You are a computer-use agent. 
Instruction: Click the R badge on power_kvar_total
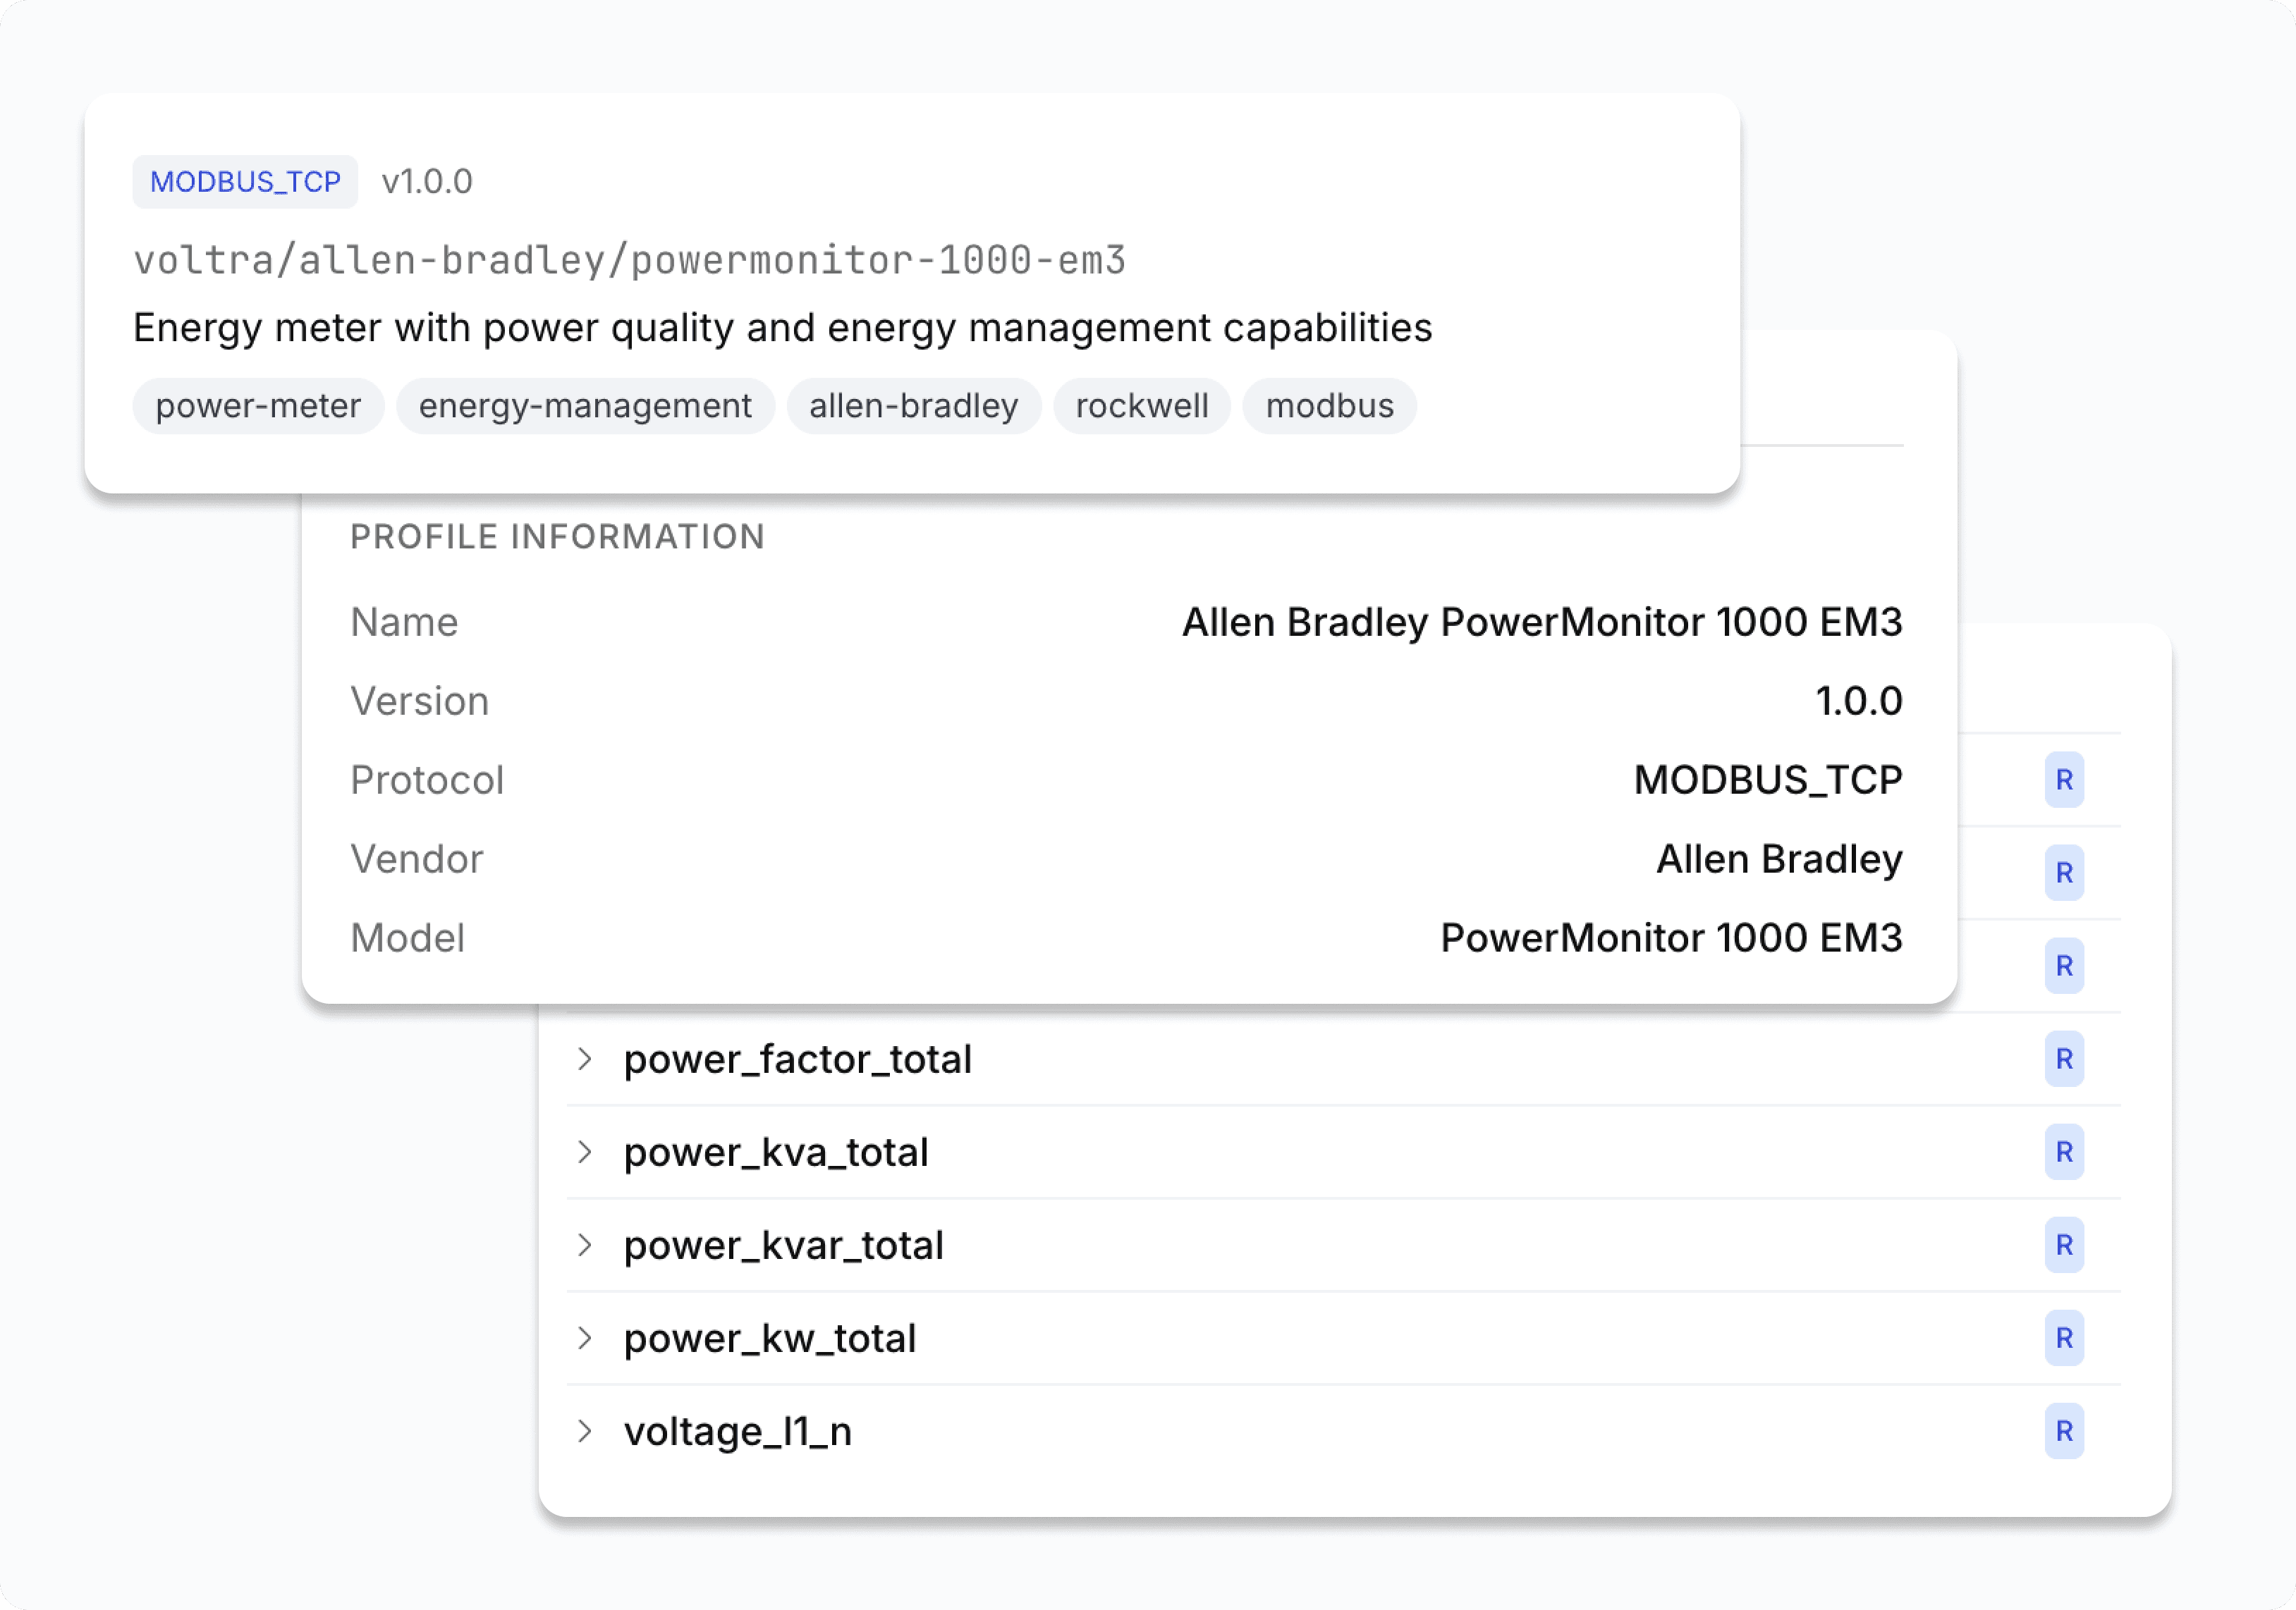[x=2063, y=1246]
